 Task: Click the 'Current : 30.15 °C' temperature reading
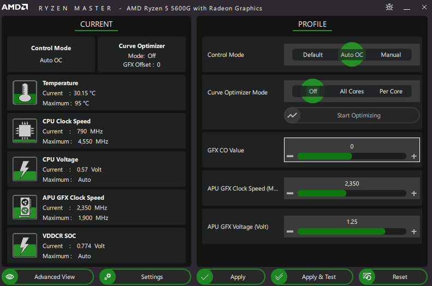[69, 93]
